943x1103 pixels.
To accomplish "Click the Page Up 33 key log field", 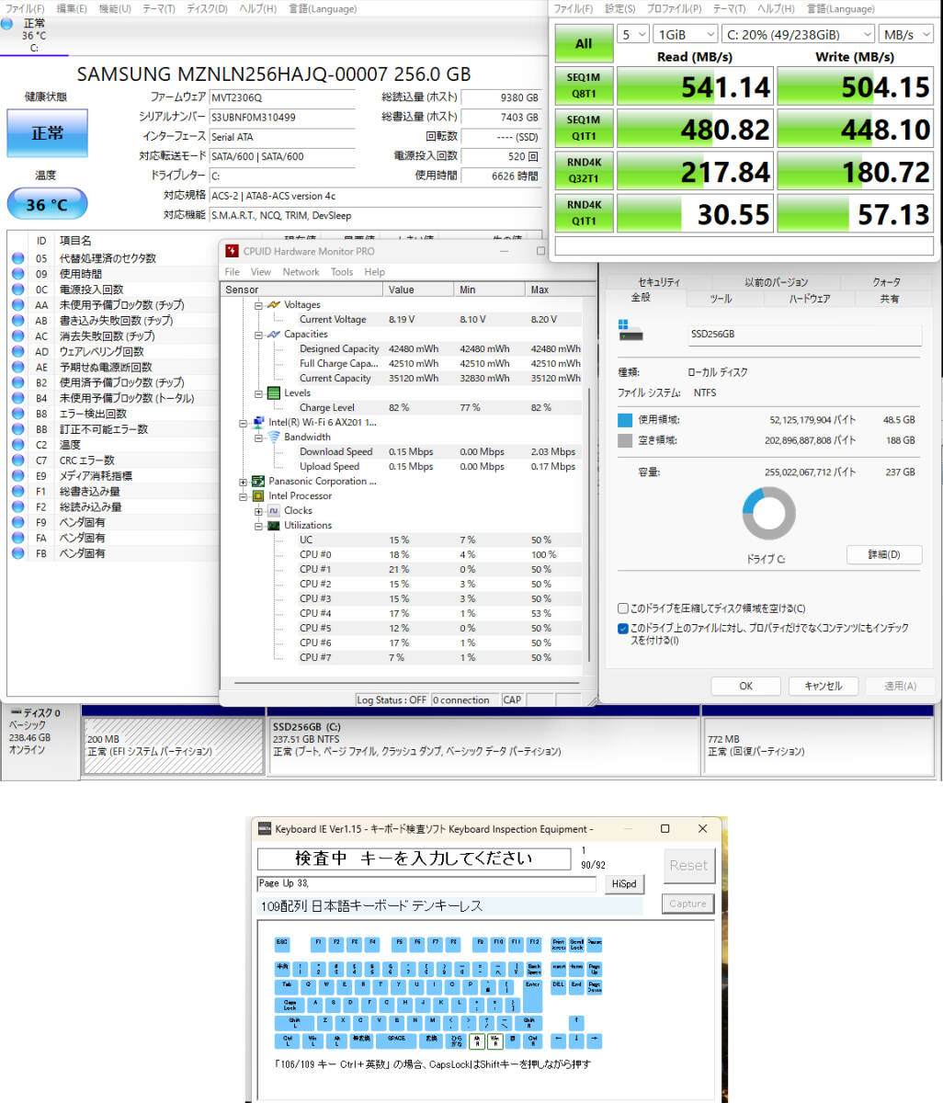I will [x=426, y=883].
